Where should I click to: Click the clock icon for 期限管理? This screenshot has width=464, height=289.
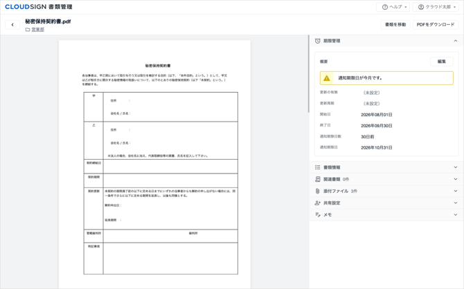pos(317,41)
